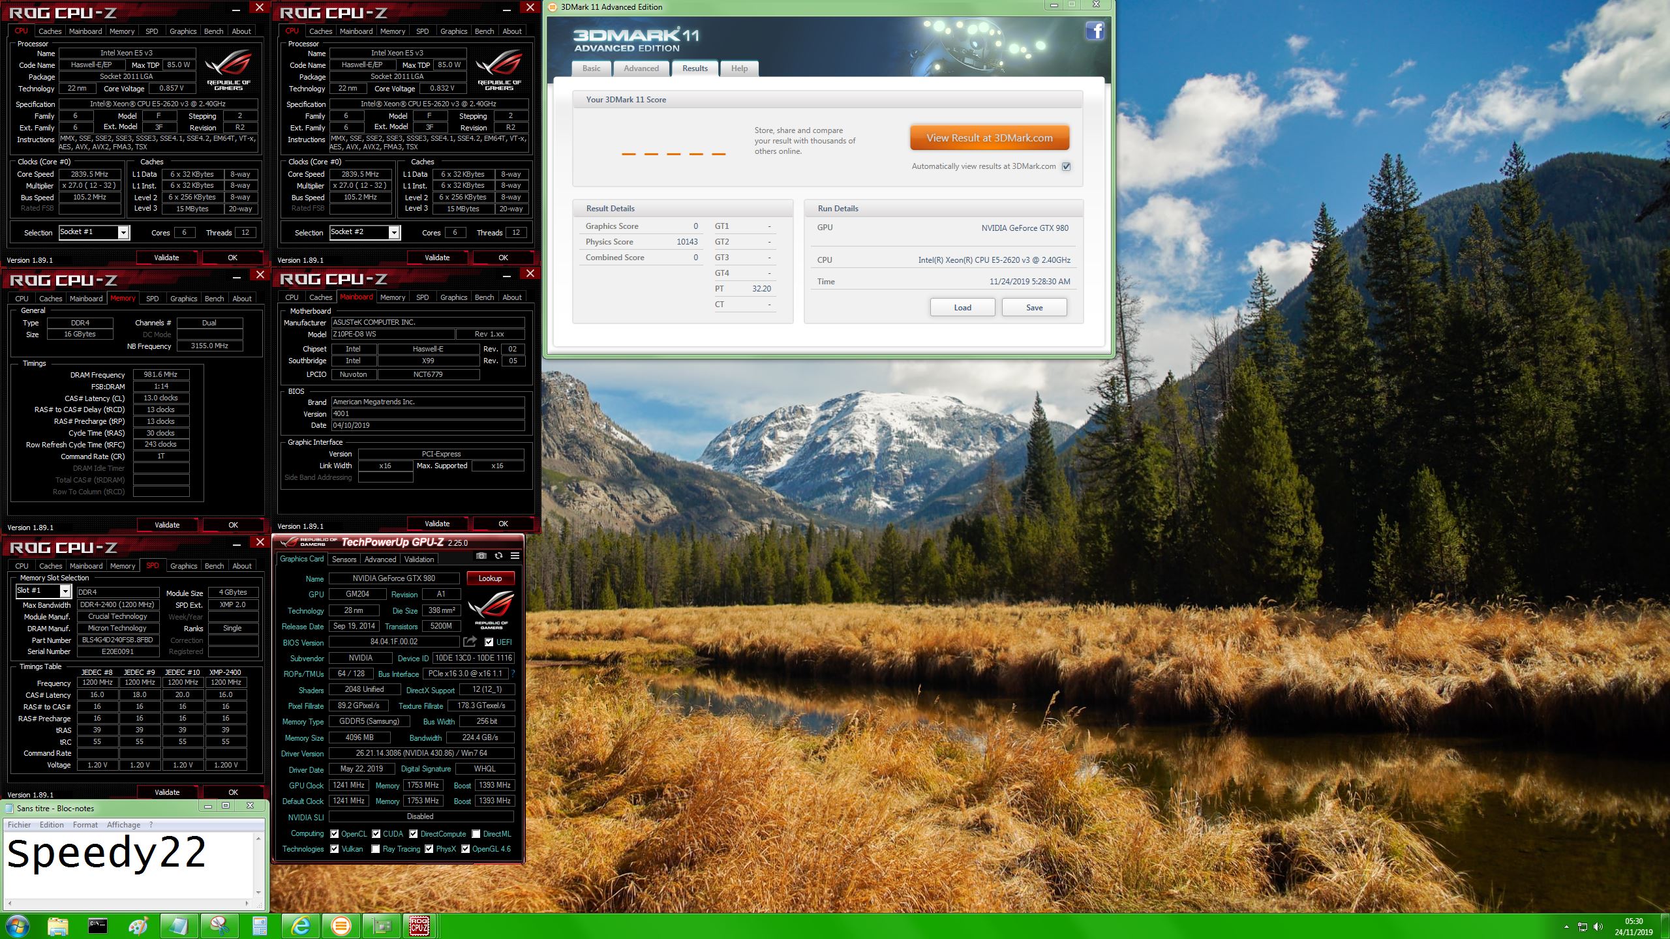
Task: Show hidden tray icons arrow
Action: 1566,927
